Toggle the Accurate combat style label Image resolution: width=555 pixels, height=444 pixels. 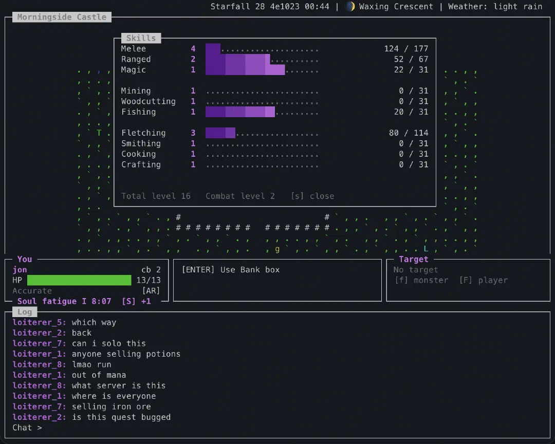pos(32,291)
